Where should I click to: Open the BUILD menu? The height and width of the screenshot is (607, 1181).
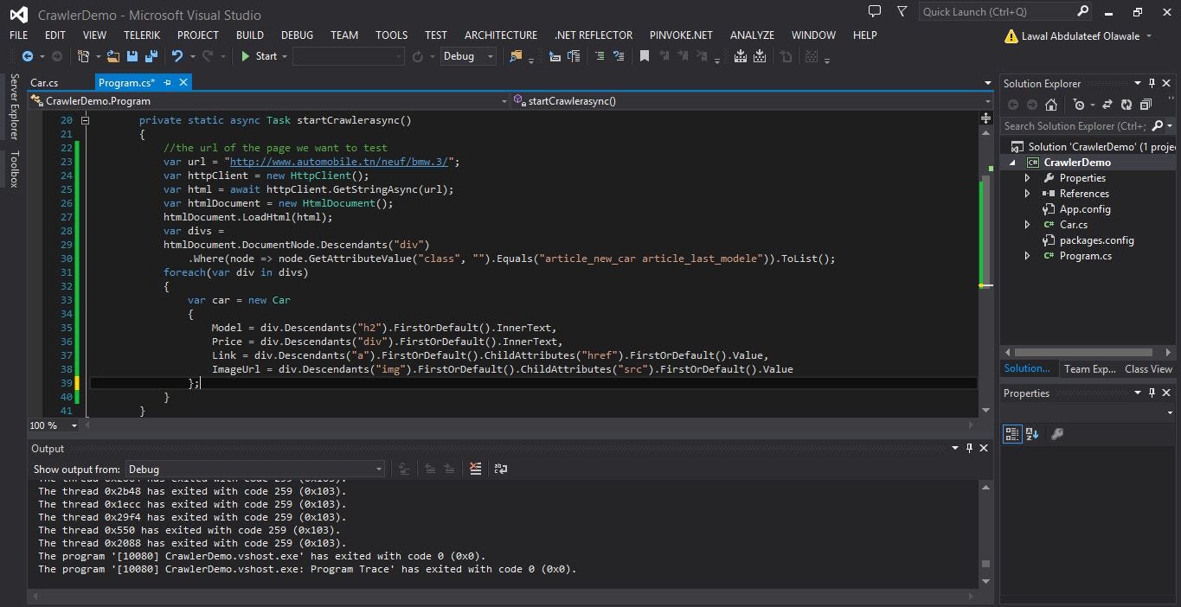click(249, 35)
